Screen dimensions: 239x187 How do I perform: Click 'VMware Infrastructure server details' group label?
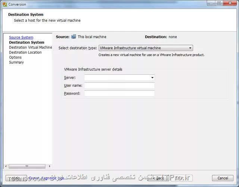93,69
